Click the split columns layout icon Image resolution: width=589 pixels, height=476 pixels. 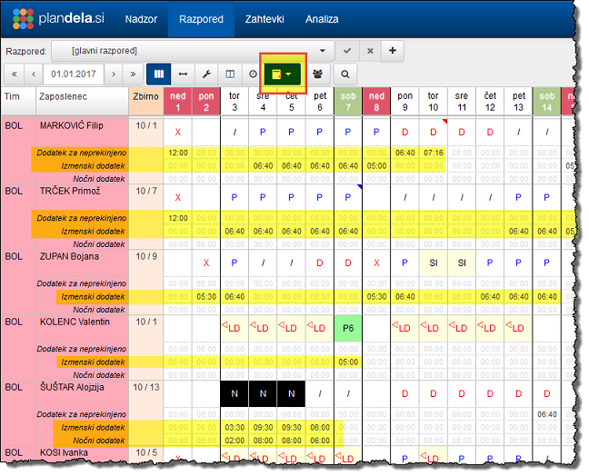(230, 74)
